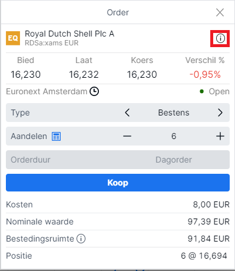The width and height of the screenshot is (235, 271).
Task: Click the Royal Dutch Shell Plc A name
Action: (69, 34)
